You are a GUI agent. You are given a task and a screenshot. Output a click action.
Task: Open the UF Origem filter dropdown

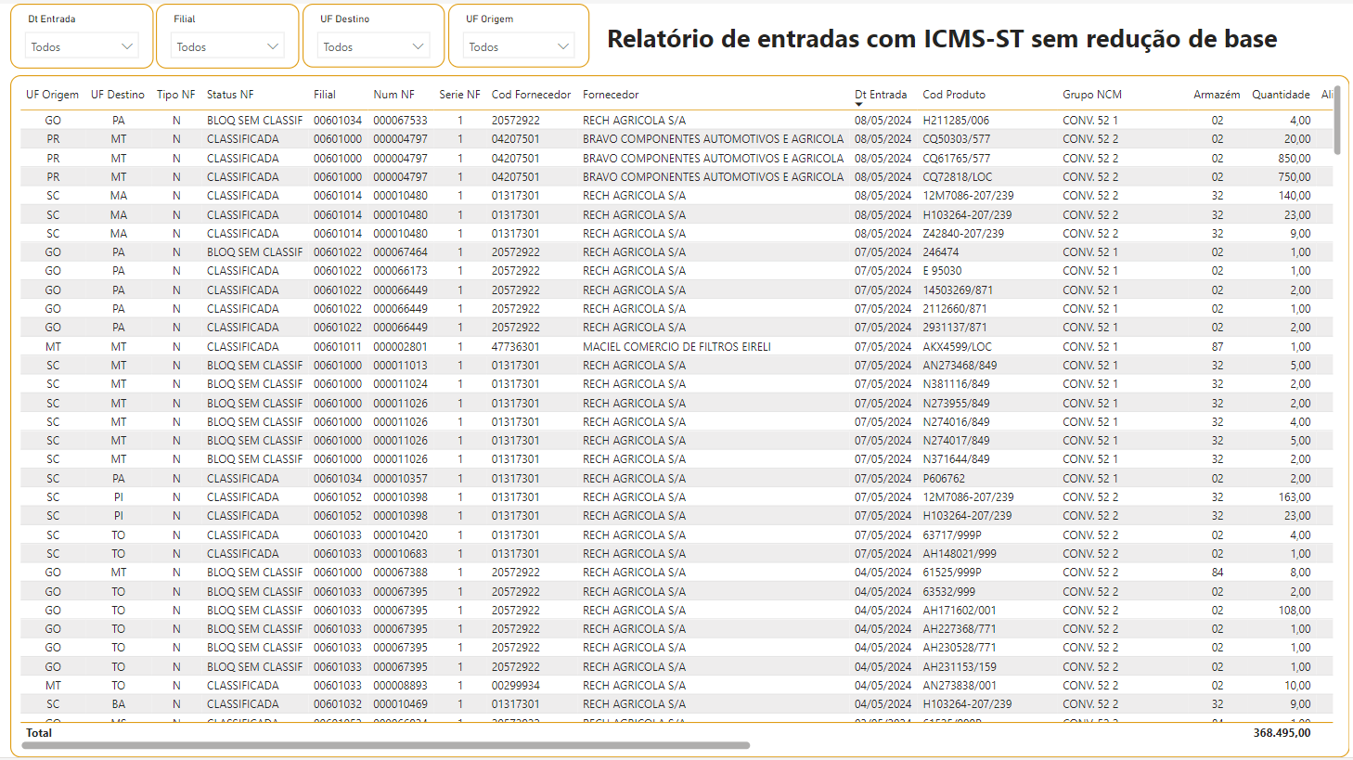519,46
